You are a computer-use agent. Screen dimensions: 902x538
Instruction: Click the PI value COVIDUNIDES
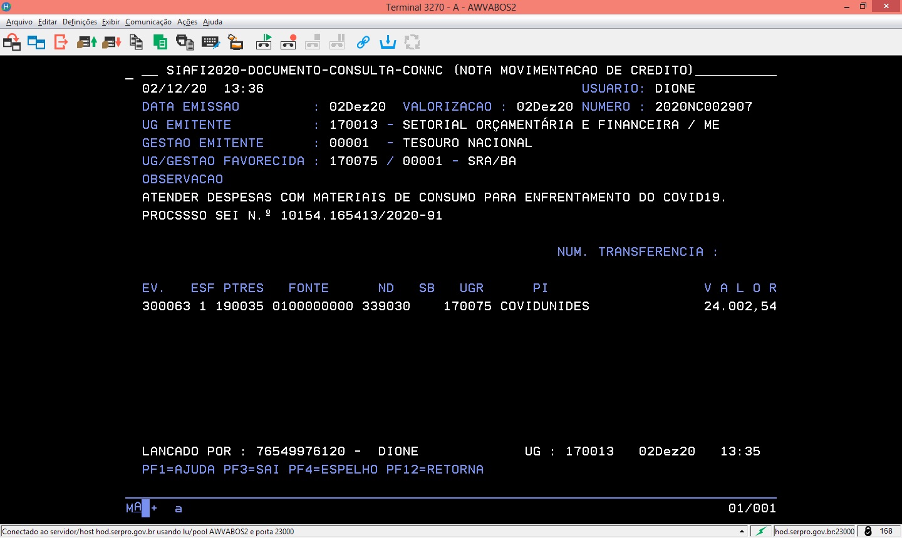pyautogui.click(x=545, y=306)
